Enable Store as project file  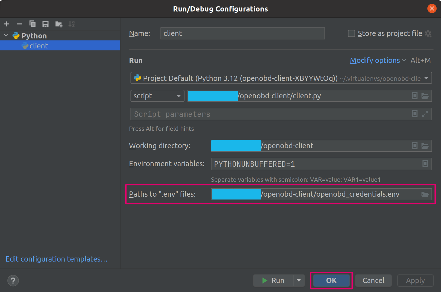coord(351,33)
